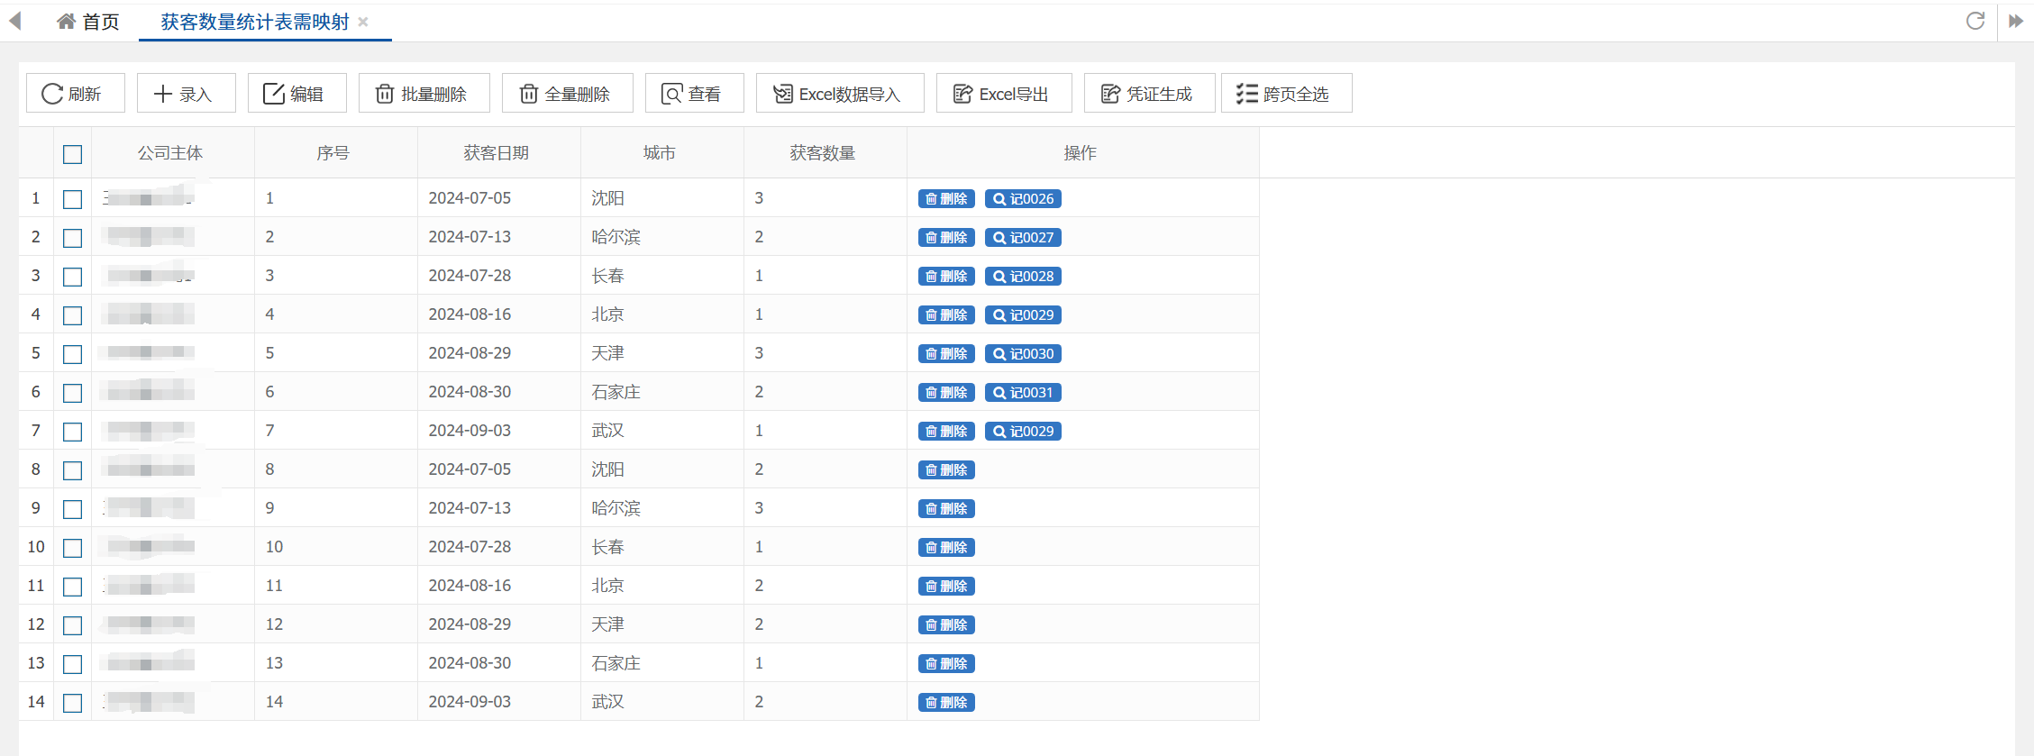Click Excel导出 to export the data
This screenshot has width=2034, height=756.
1004,93
